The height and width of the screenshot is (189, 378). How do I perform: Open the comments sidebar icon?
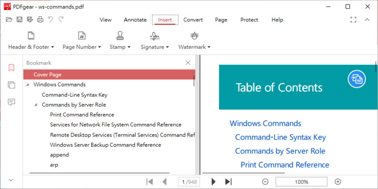[x=11, y=102]
